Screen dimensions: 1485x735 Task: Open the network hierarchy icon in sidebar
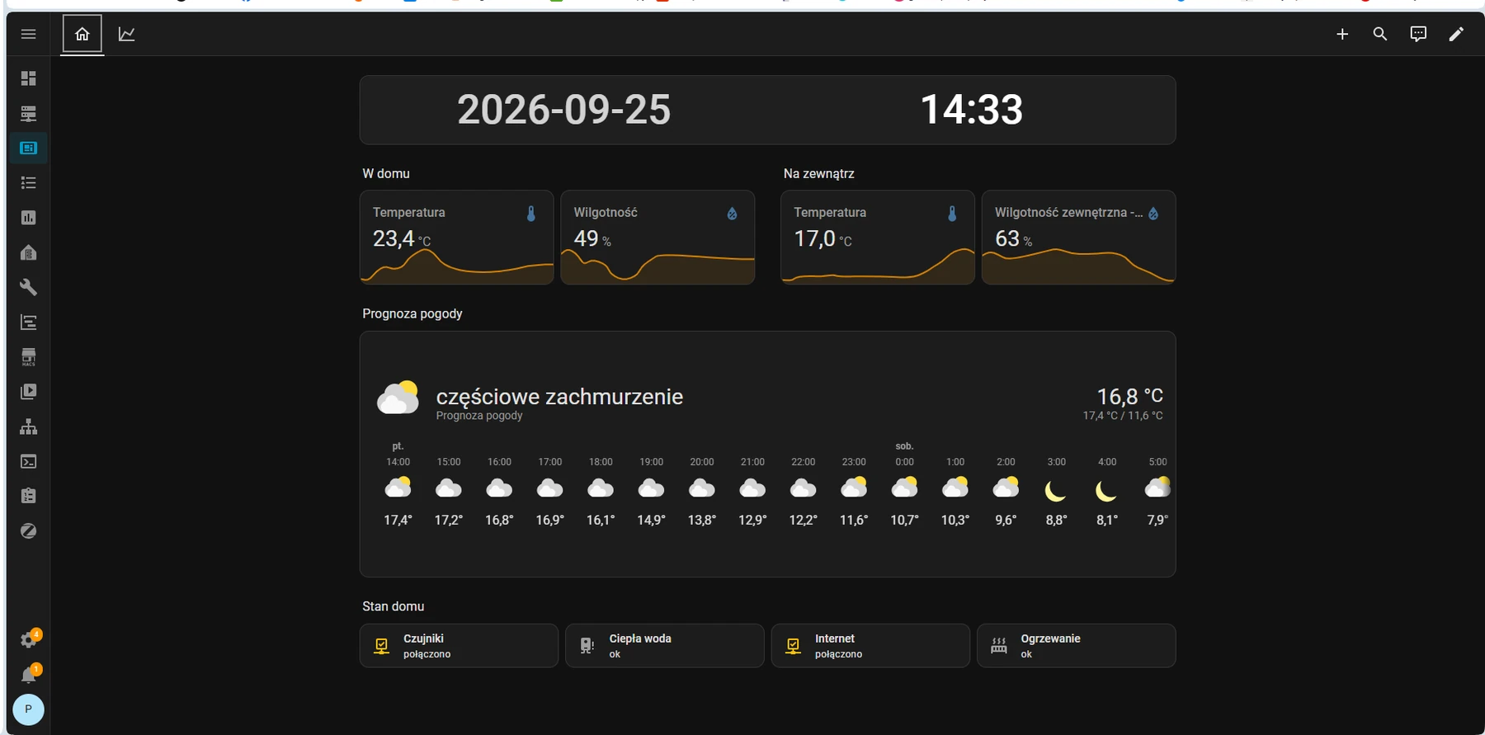[28, 426]
